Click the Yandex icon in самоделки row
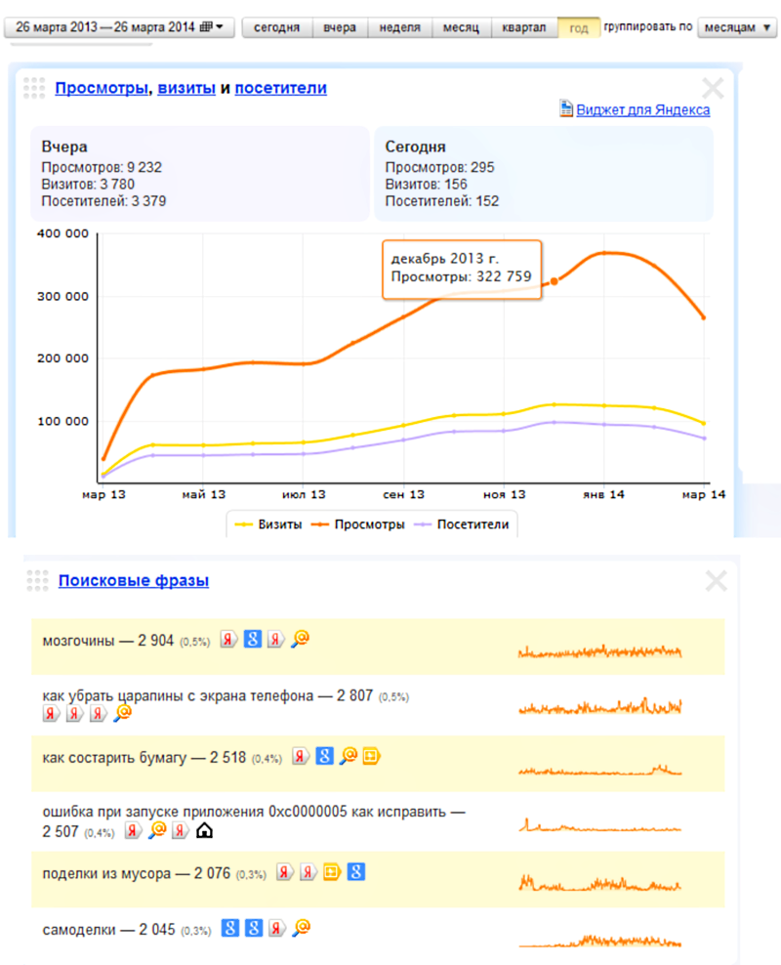This screenshot has height=965, width=781. 277,928
